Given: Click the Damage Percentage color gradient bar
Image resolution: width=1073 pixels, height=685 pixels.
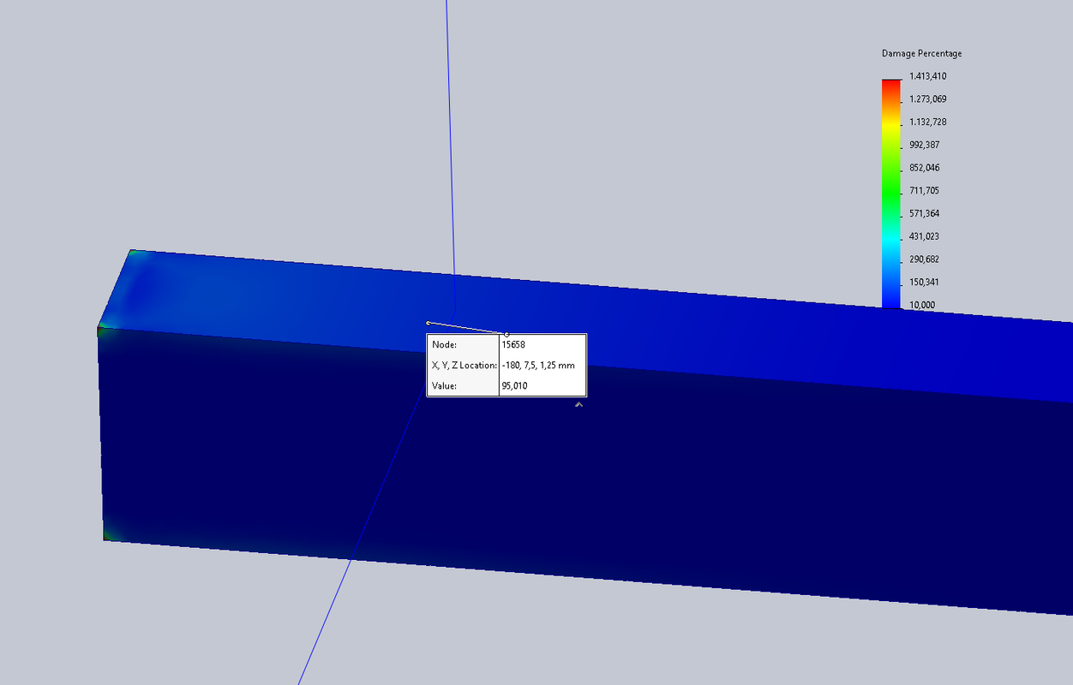Looking at the screenshot, I should point(891,194).
